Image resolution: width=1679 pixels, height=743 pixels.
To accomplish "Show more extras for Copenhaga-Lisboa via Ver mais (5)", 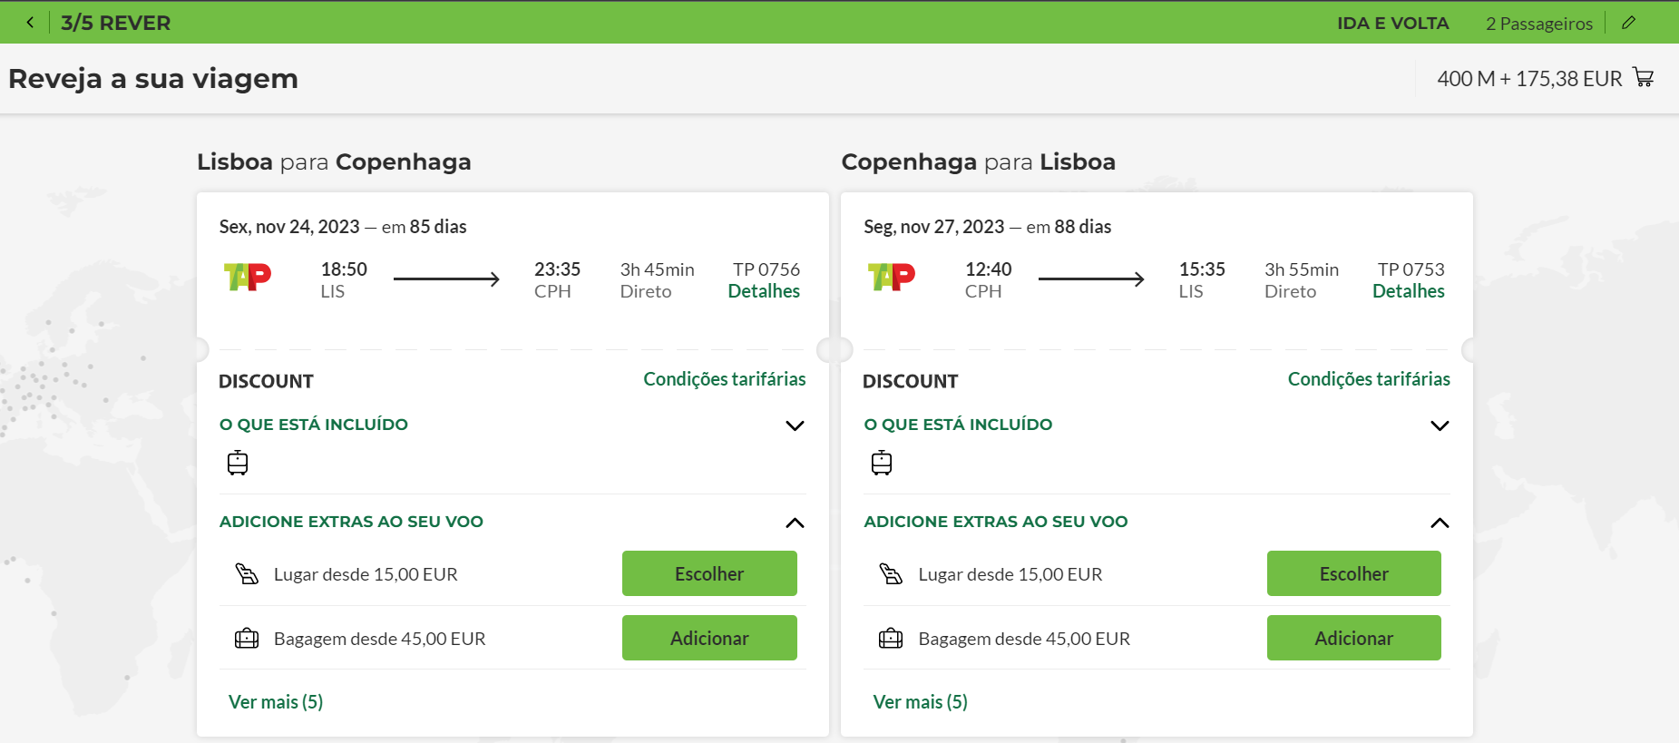I will tap(920, 702).
